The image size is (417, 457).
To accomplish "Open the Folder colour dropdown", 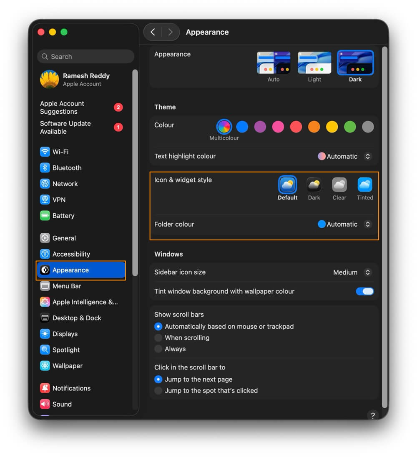I will click(367, 224).
